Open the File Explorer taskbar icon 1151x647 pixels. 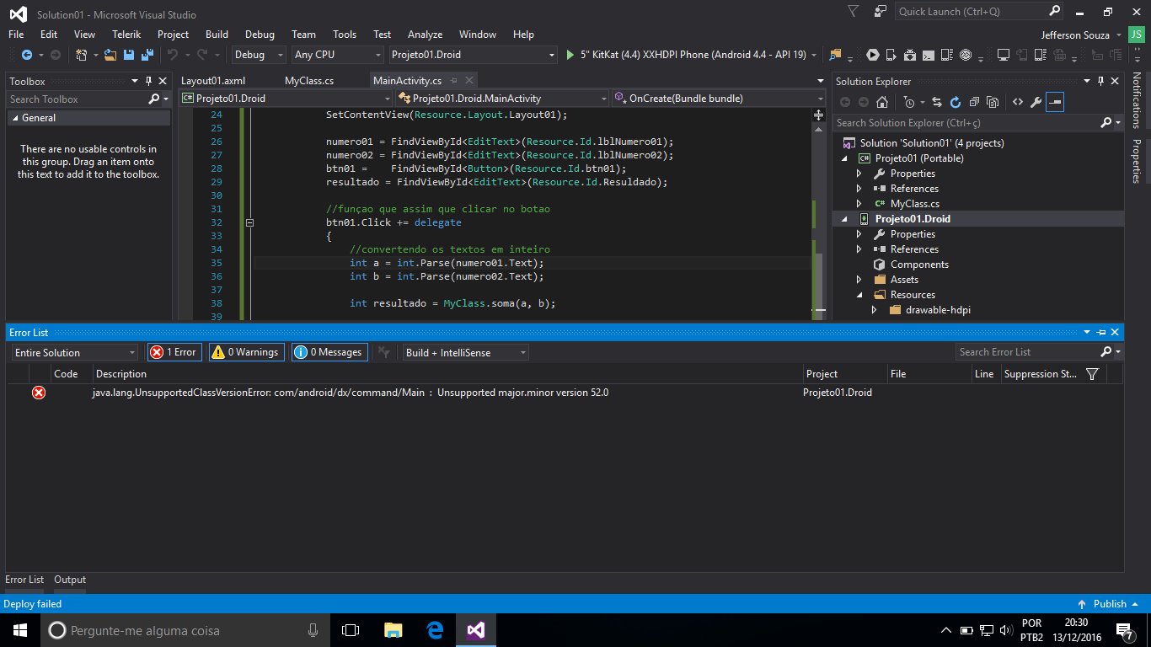tap(393, 630)
